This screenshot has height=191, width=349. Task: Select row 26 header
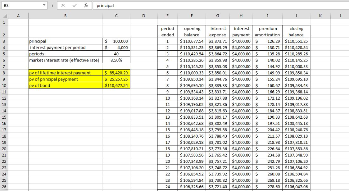[x=4, y=187]
